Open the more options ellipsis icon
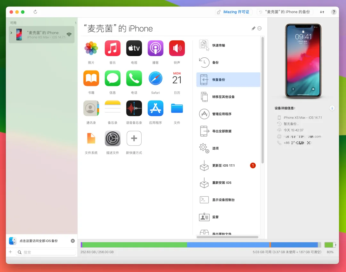346x272 pixels. pyautogui.click(x=259, y=28)
